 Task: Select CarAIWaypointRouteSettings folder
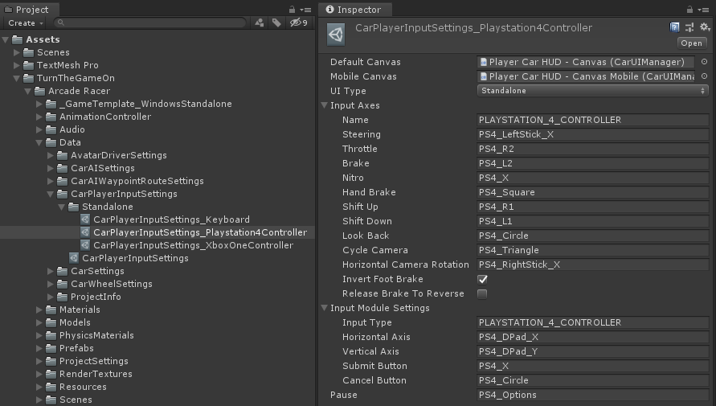137,181
